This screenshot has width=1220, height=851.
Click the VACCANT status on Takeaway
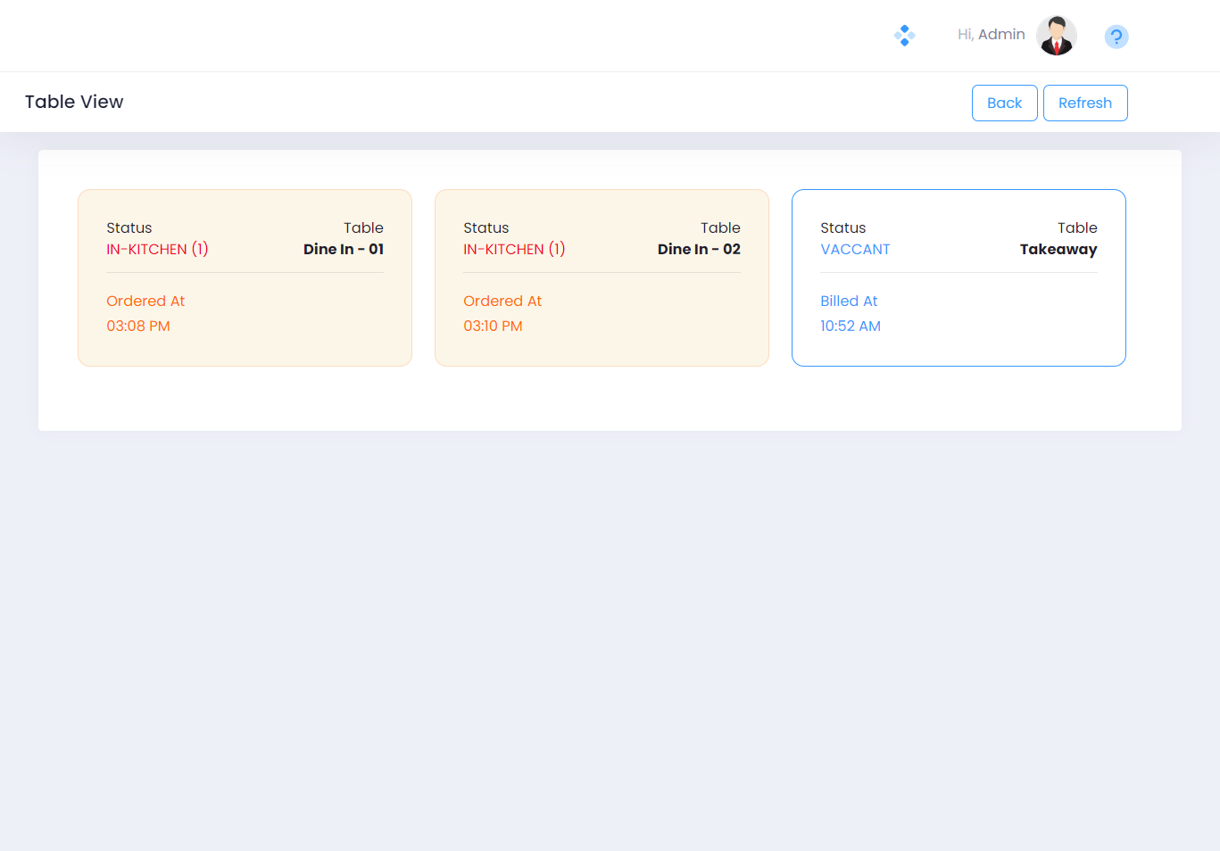(x=855, y=250)
